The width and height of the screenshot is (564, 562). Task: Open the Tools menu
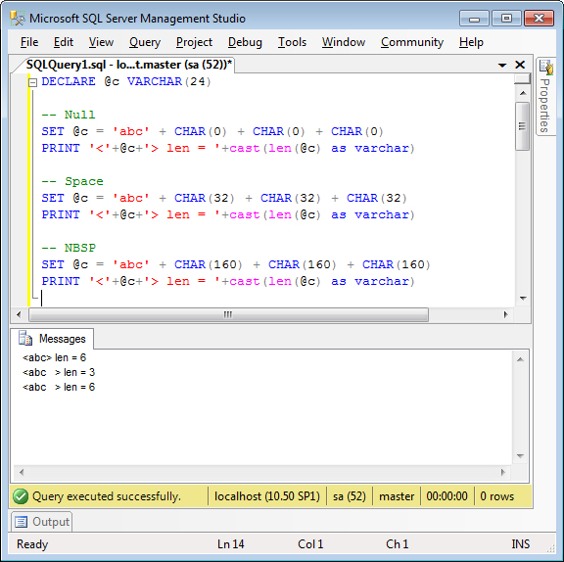click(292, 42)
